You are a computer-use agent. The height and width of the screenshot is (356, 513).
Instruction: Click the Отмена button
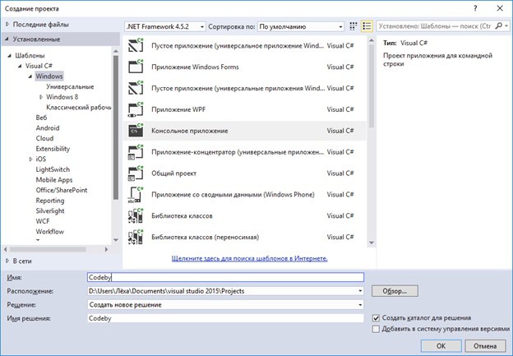pos(485,346)
